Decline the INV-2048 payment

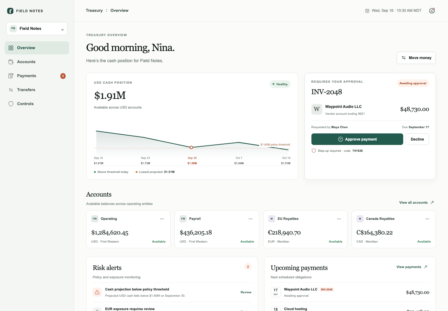coord(417,139)
